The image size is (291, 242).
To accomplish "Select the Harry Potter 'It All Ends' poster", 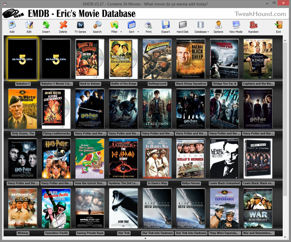I will pyautogui.click(x=157, y=109).
